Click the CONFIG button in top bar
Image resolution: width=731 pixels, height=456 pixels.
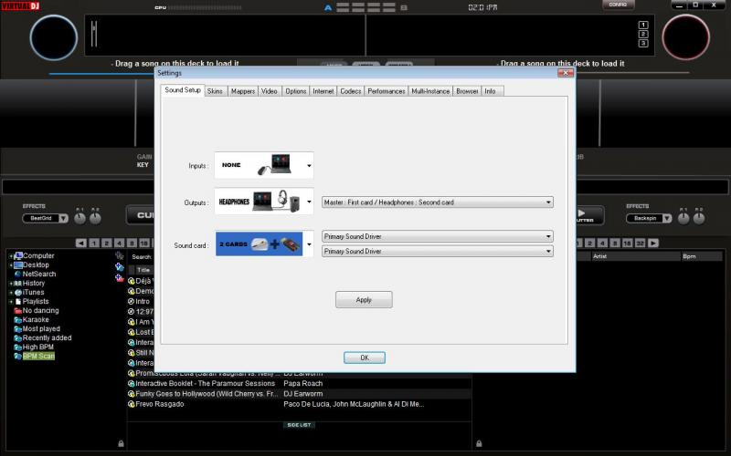[619, 5]
